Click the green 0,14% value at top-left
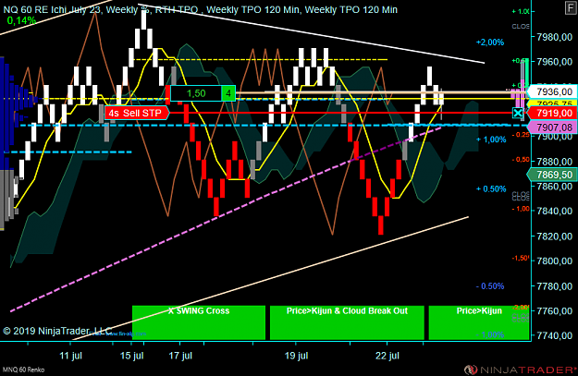 click(21, 20)
